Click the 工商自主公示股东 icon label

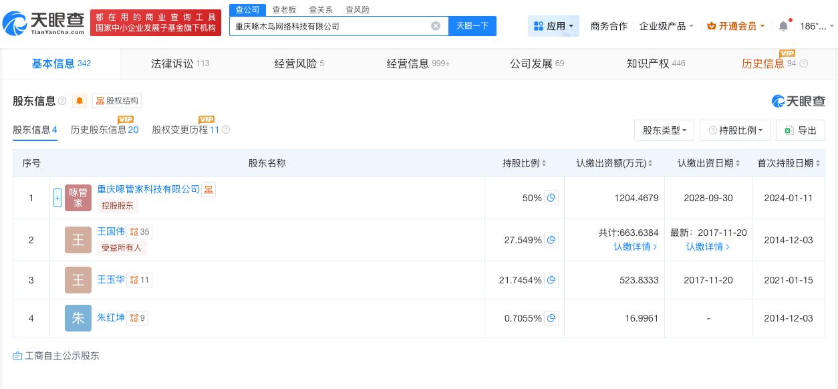56,356
